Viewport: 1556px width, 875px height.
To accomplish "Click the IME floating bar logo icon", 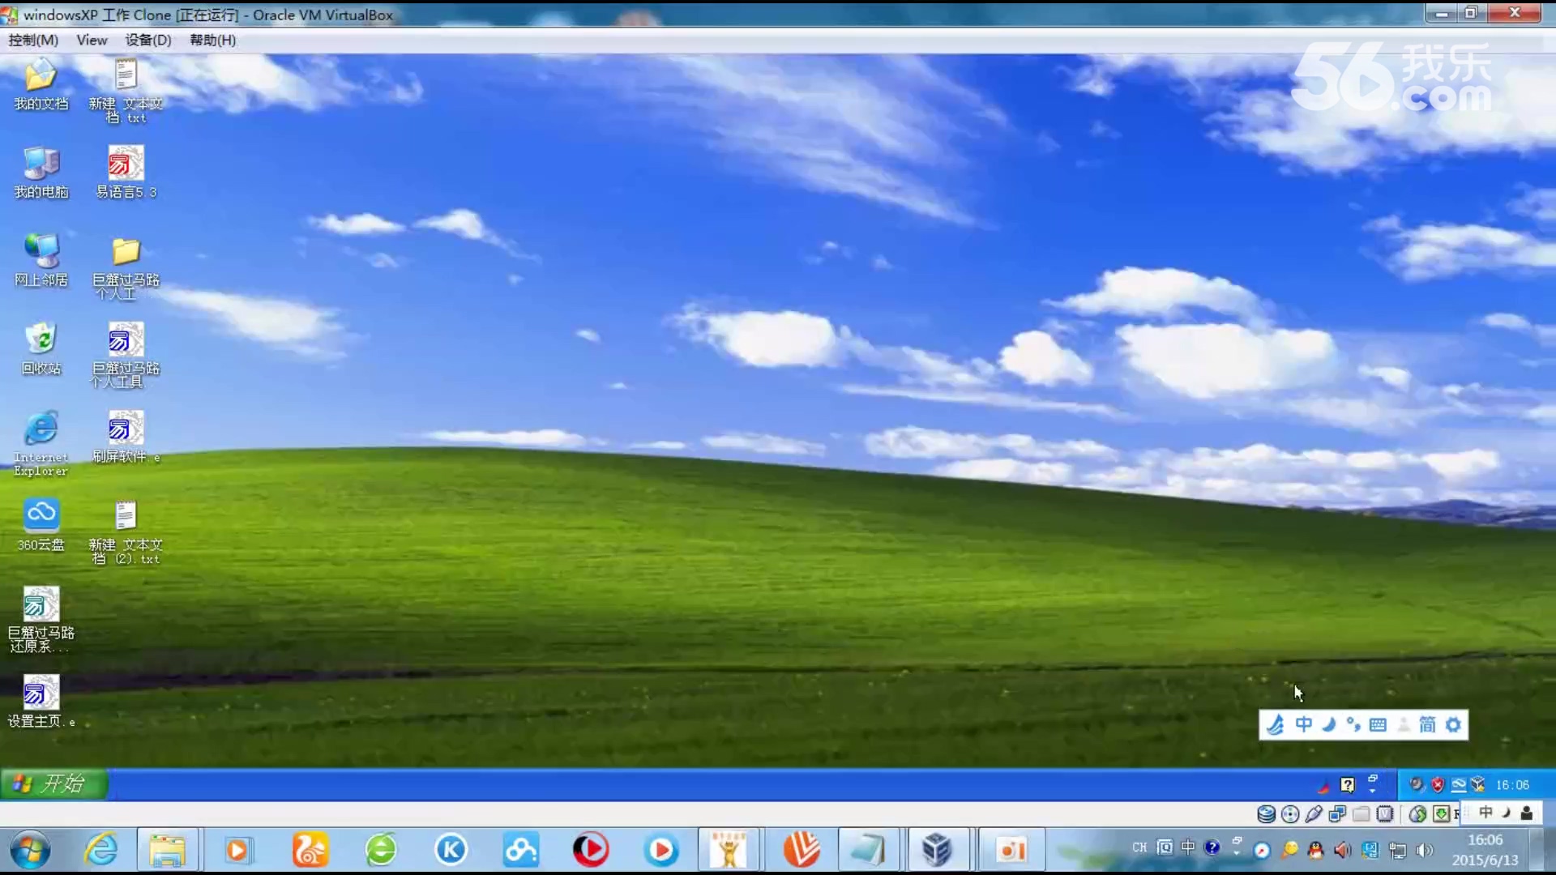I will pos(1276,724).
